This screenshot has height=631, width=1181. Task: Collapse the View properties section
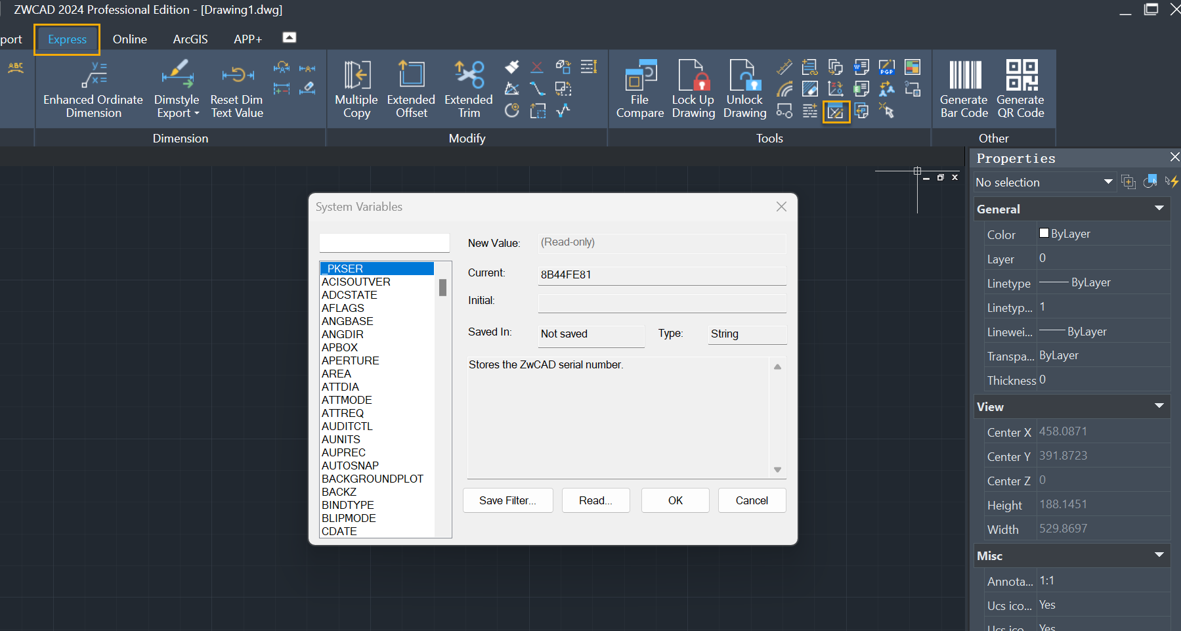tap(1159, 406)
